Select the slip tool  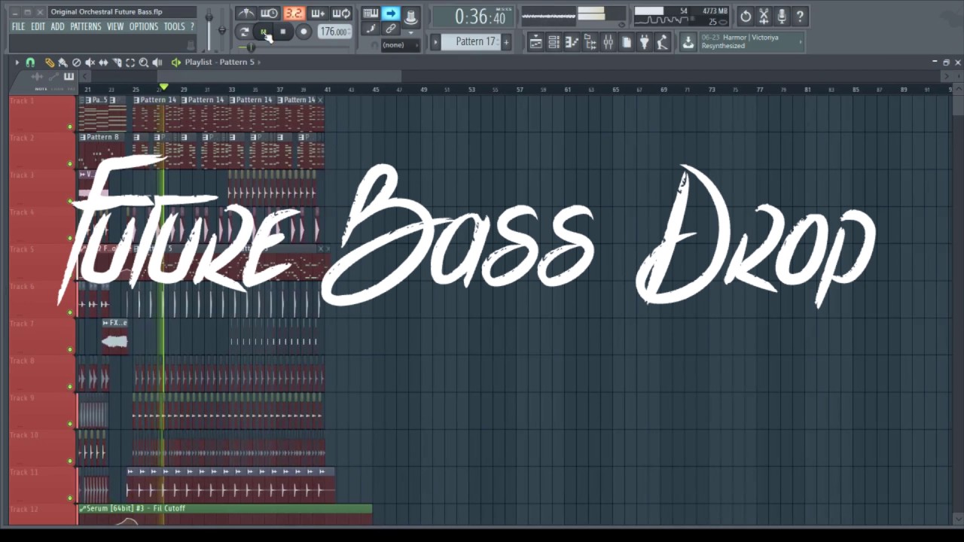coord(103,62)
